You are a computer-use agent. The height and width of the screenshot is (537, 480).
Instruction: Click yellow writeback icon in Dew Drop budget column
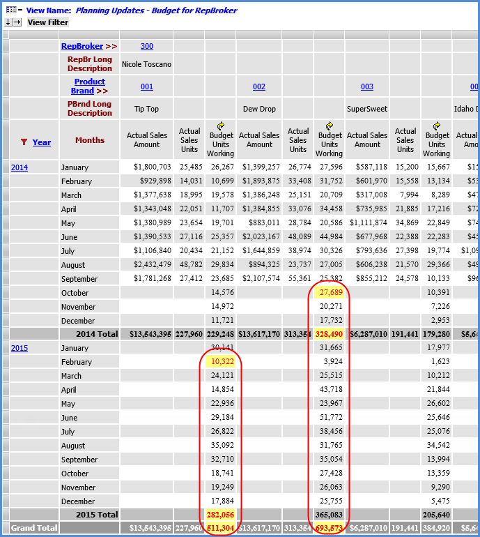[x=329, y=126]
